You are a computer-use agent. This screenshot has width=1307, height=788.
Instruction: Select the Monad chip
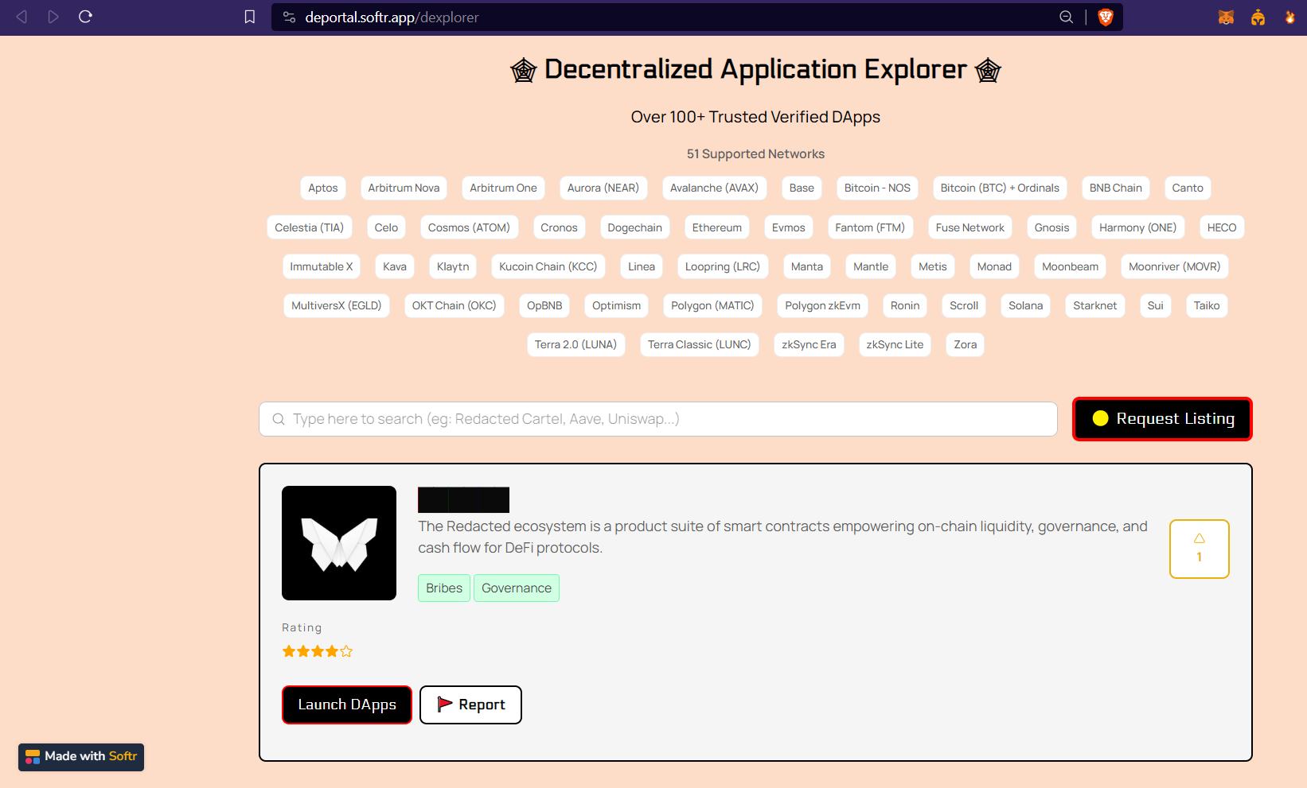pyautogui.click(x=994, y=266)
